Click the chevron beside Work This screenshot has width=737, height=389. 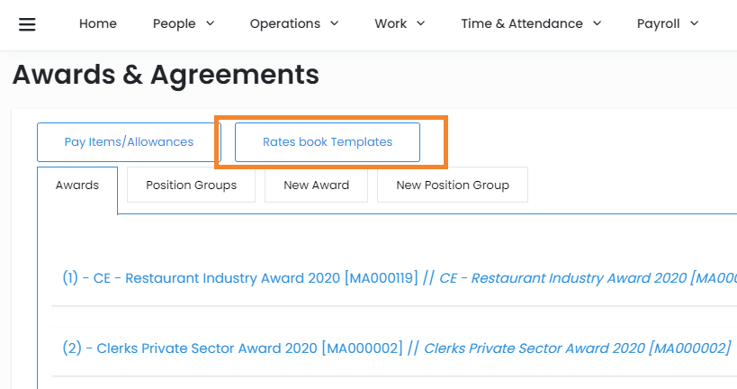pyautogui.click(x=420, y=24)
